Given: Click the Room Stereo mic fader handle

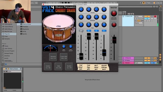Looking at the screenshot, I should point(104,53).
